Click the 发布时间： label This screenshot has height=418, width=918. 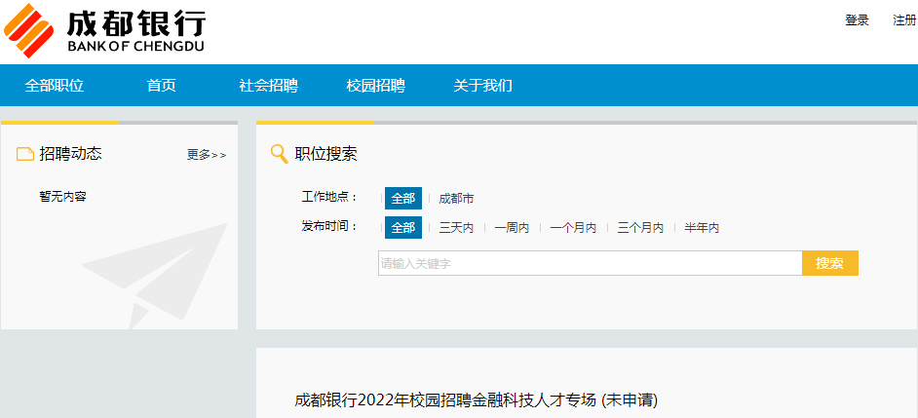[329, 226]
